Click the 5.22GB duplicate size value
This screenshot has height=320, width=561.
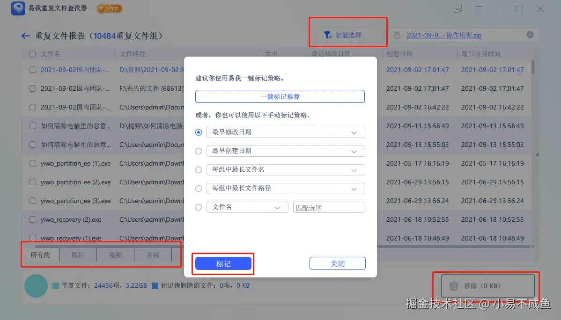click(136, 285)
